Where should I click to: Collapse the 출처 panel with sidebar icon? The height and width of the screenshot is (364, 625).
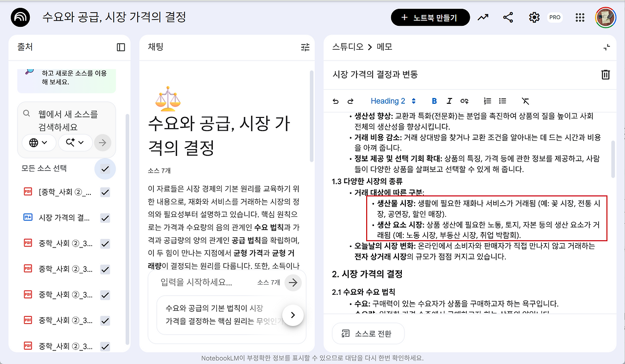click(x=121, y=47)
